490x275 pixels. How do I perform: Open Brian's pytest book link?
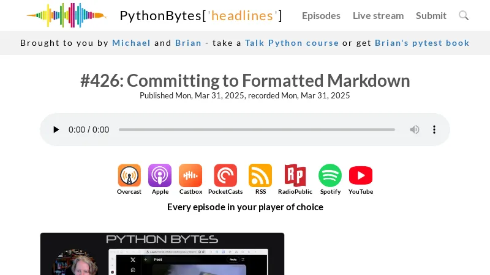click(x=422, y=43)
